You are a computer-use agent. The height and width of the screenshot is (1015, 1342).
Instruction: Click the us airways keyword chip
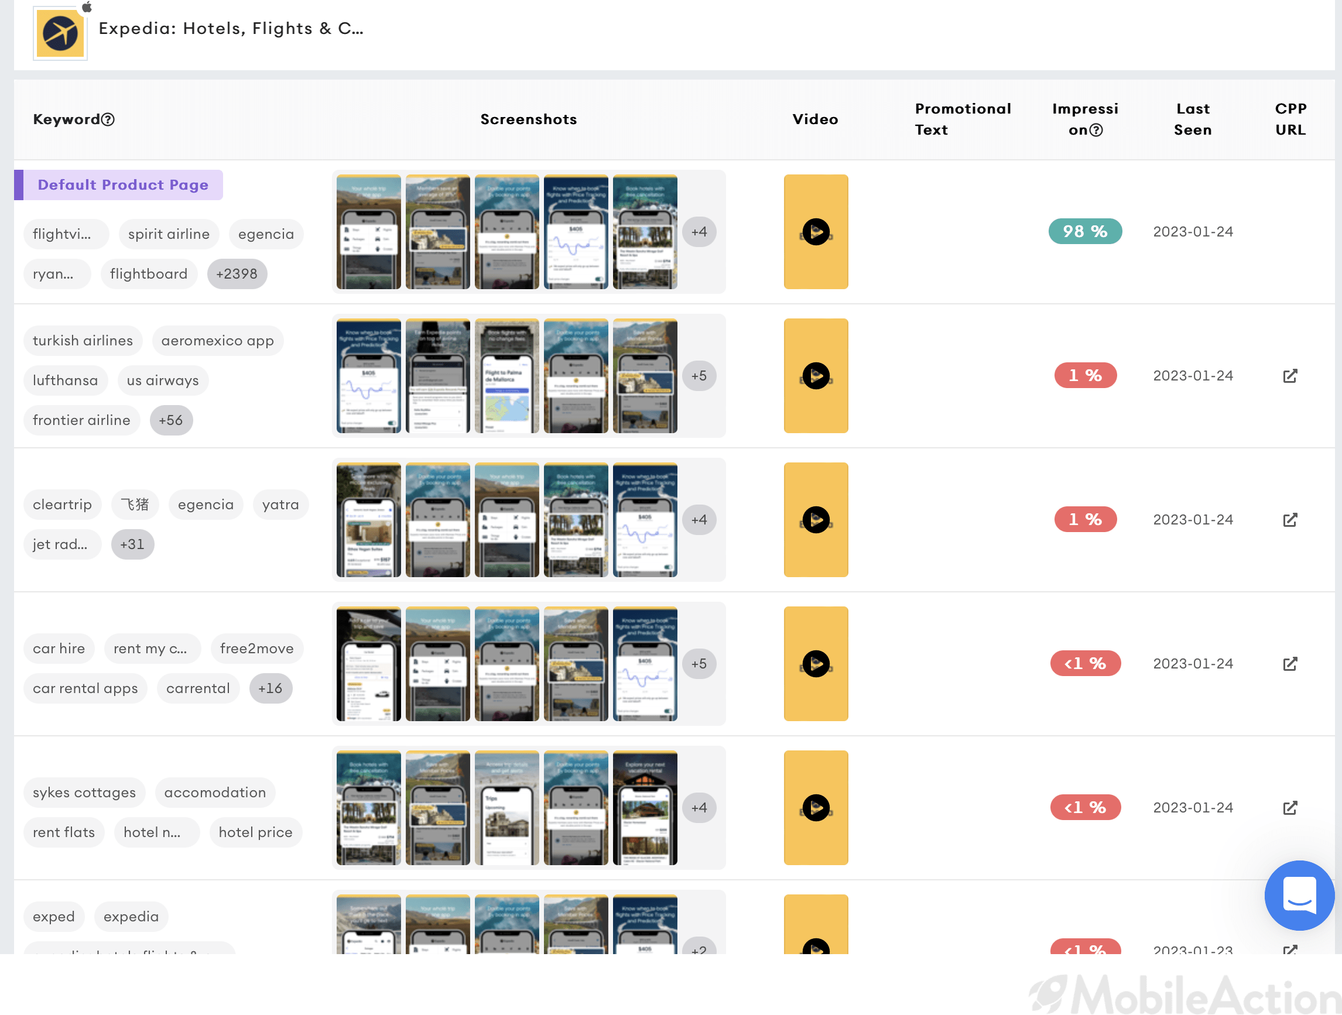[x=163, y=380]
